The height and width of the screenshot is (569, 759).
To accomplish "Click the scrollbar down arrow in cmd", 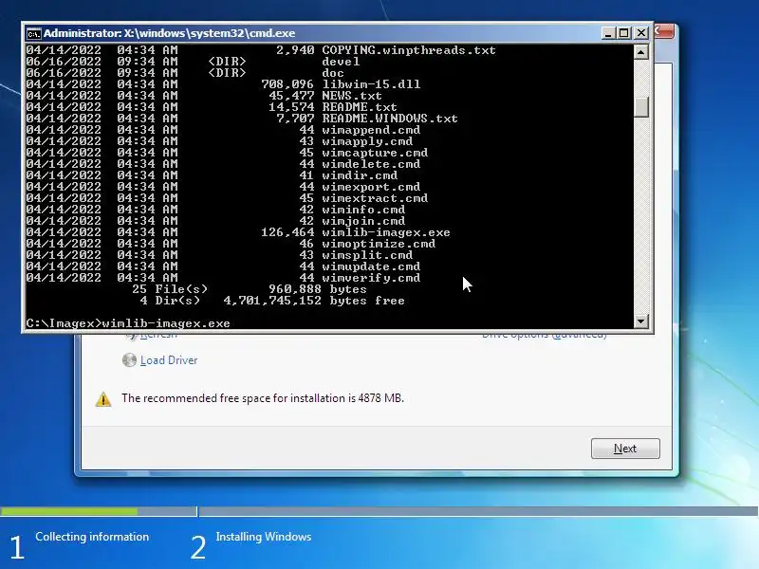I will (641, 321).
